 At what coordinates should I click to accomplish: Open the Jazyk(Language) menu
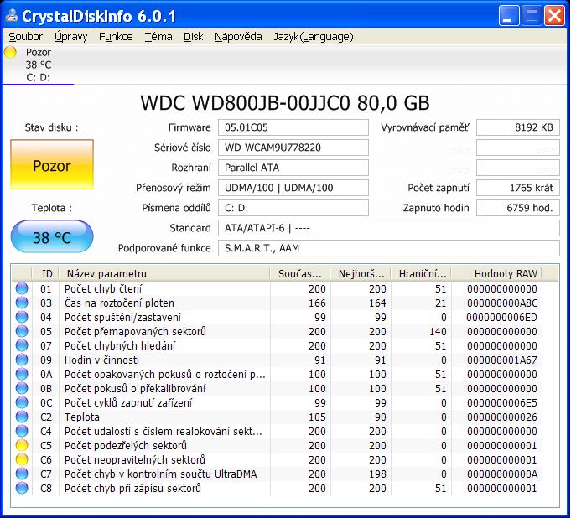point(314,37)
